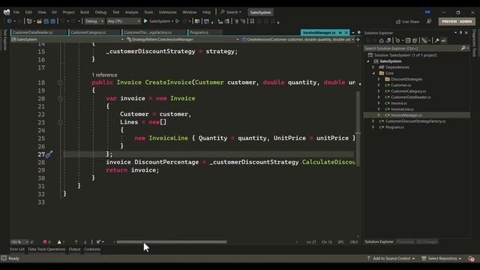480x270 pixels.
Task: Click the Open File folder icon
Action: [39, 22]
